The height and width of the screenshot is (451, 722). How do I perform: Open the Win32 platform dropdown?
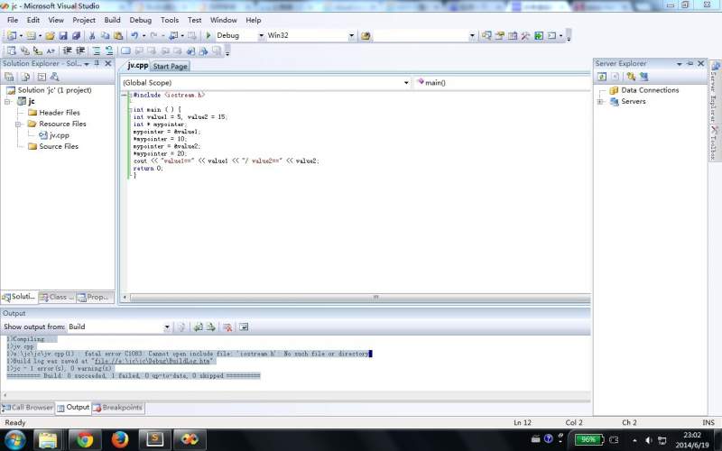[351, 36]
